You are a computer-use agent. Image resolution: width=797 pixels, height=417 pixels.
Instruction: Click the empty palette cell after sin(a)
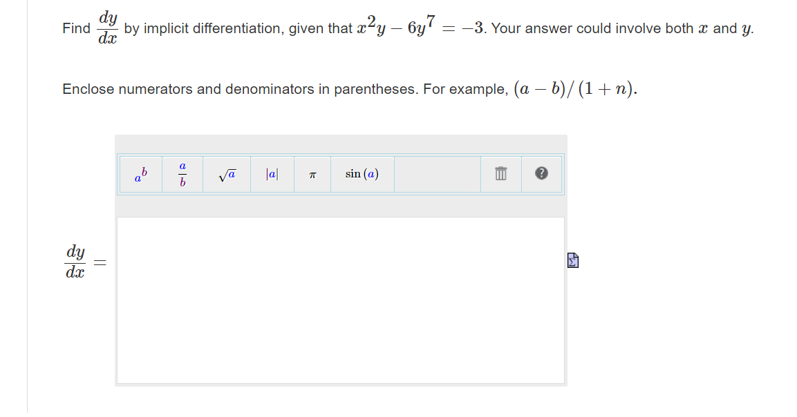(x=437, y=174)
